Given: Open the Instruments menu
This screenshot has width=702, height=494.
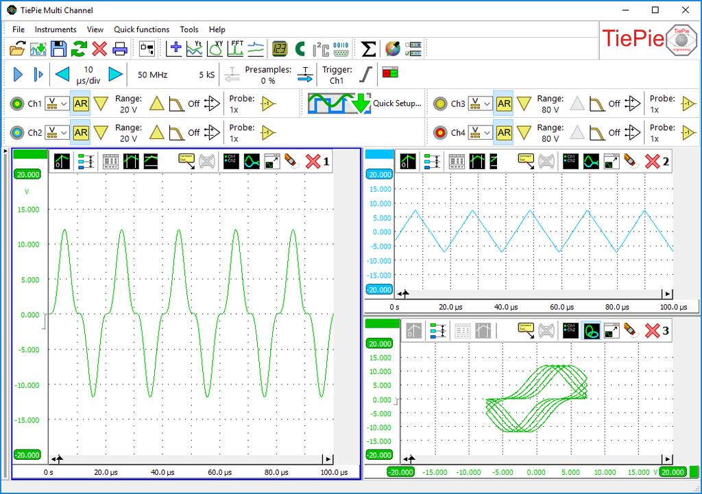Looking at the screenshot, I should coord(56,29).
